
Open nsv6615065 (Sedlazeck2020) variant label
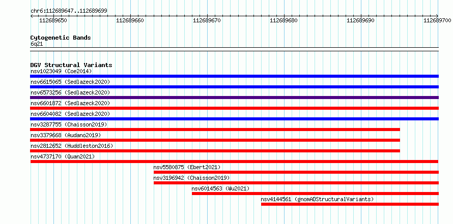click(x=70, y=82)
